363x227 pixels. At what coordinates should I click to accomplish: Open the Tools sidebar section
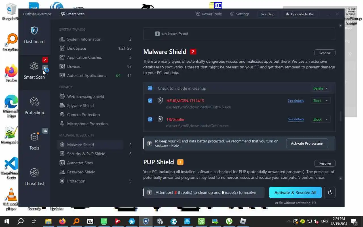click(34, 142)
